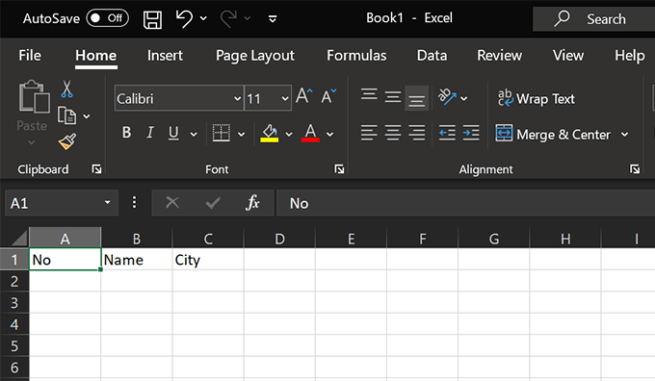The image size is (655, 381).
Task: Open the font size 11 dropdown
Action: click(285, 99)
